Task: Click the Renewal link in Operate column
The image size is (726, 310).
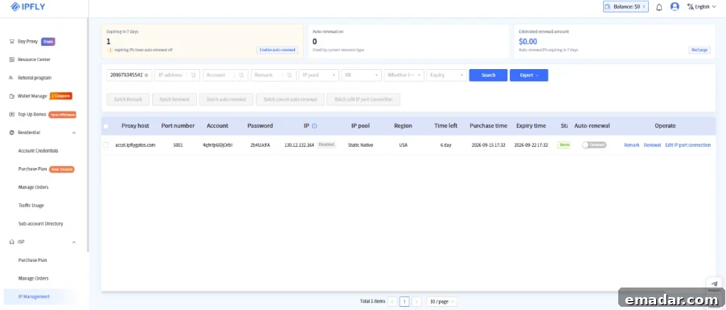Action: pyautogui.click(x=652, y=145)
